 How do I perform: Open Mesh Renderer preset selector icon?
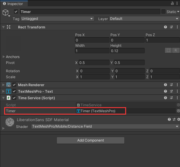coord(171,85)
